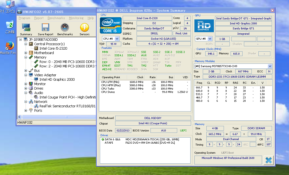Click the RealTek network adapter icon
Screen dimensions: 289x175
coord(36,106)
